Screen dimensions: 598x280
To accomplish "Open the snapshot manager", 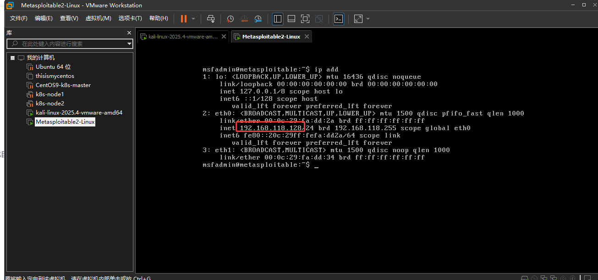I will pos(258,19).
